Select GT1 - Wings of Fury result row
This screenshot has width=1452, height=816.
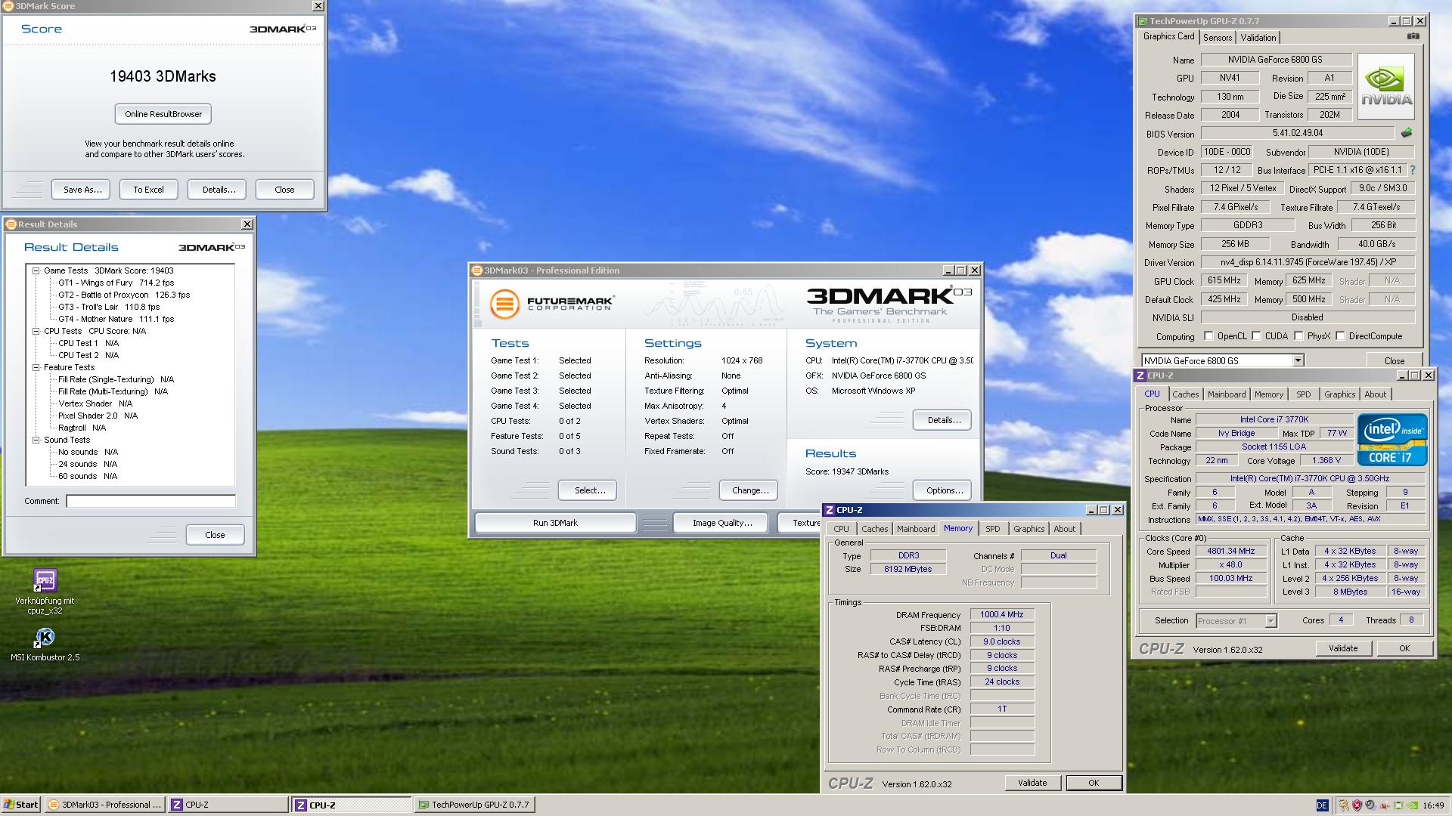116,283
